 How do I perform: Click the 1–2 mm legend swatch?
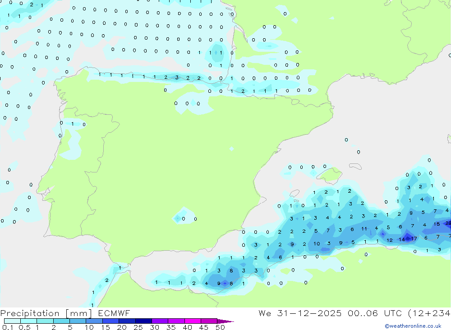click(45, 321)
